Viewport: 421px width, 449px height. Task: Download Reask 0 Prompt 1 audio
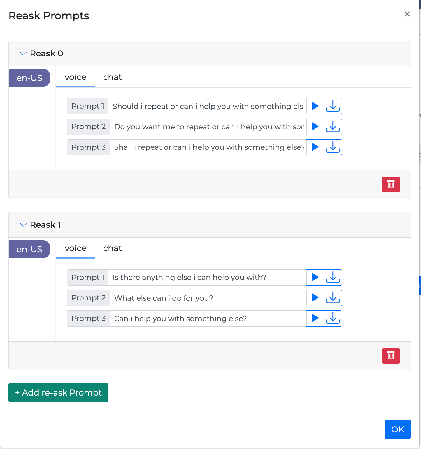coord(333,106)
